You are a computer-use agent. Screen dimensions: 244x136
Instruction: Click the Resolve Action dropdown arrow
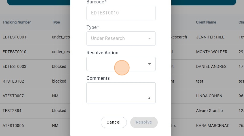tap(150, 64)
